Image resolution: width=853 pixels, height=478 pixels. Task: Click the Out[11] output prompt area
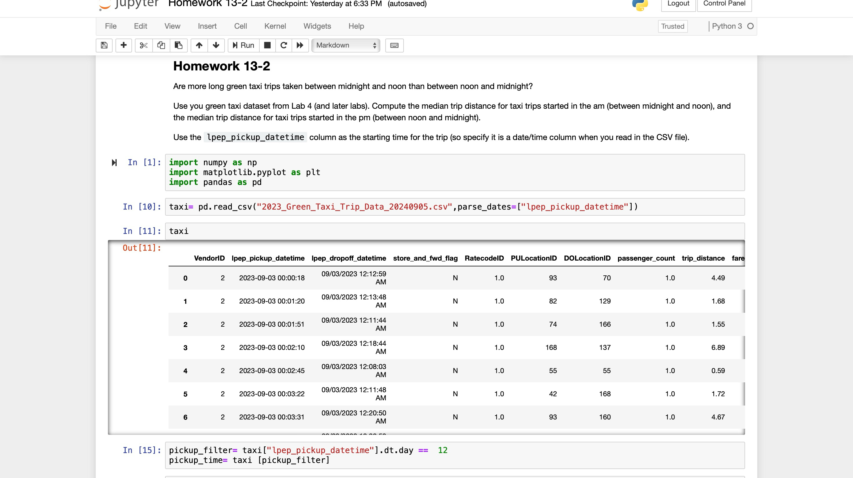[142, 248]
